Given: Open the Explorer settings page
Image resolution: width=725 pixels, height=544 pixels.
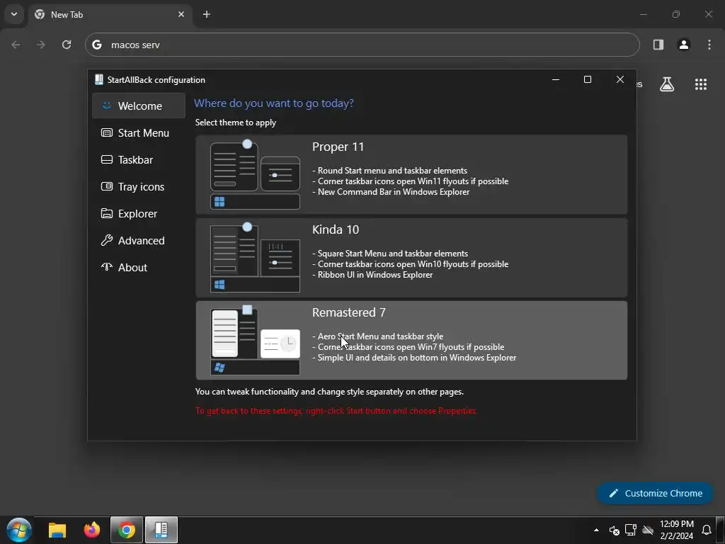Looking at the screenshot, I should pyautogui.click(x=139, y=213).
